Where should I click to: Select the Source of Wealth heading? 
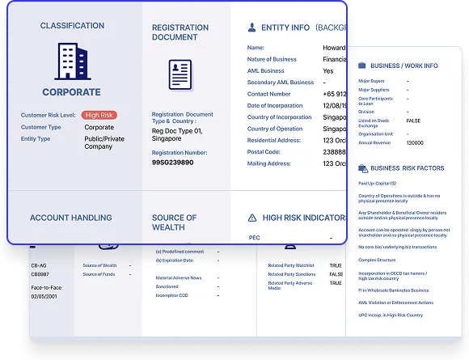tap(174, 222)
